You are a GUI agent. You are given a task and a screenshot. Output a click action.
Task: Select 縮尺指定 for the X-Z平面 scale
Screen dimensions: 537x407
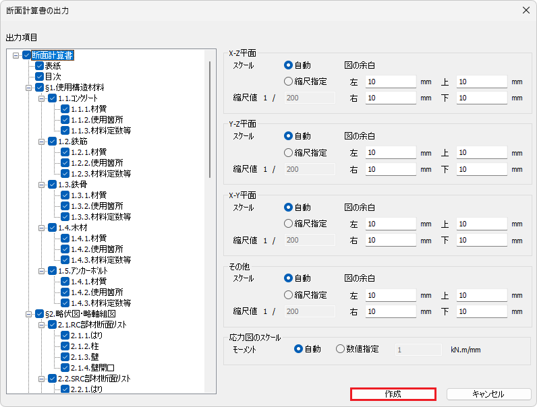point(289,82)
